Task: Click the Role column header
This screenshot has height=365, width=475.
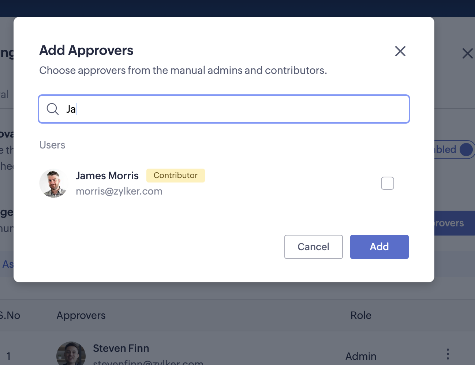Action: click(361, 315)
